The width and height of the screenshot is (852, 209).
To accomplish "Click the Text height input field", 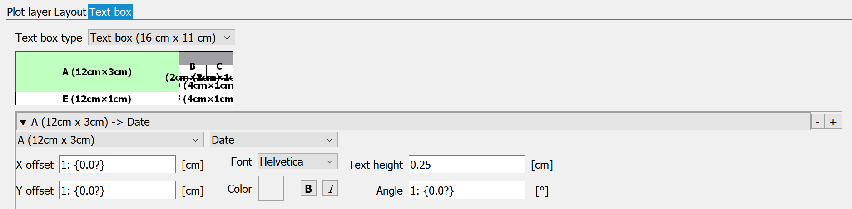I will click(467, 164).
